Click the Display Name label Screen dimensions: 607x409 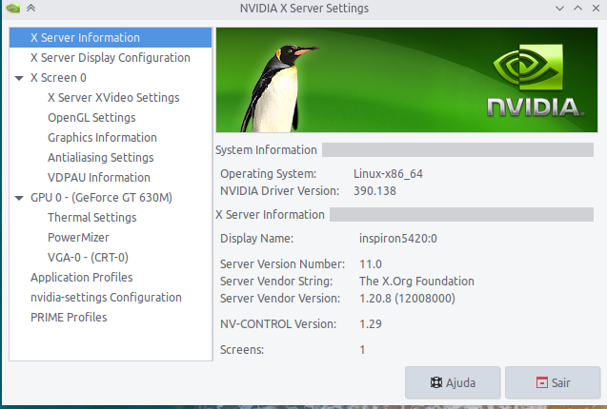pyautogui.click(x=256, y=239)
